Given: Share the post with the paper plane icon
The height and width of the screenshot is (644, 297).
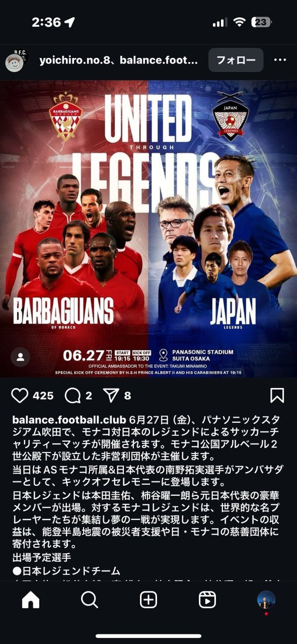Looking at the screenshot, I should click(110, 396).
